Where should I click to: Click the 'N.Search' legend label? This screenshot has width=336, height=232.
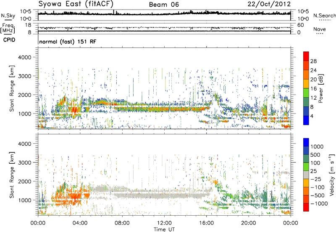pos(325,15)
